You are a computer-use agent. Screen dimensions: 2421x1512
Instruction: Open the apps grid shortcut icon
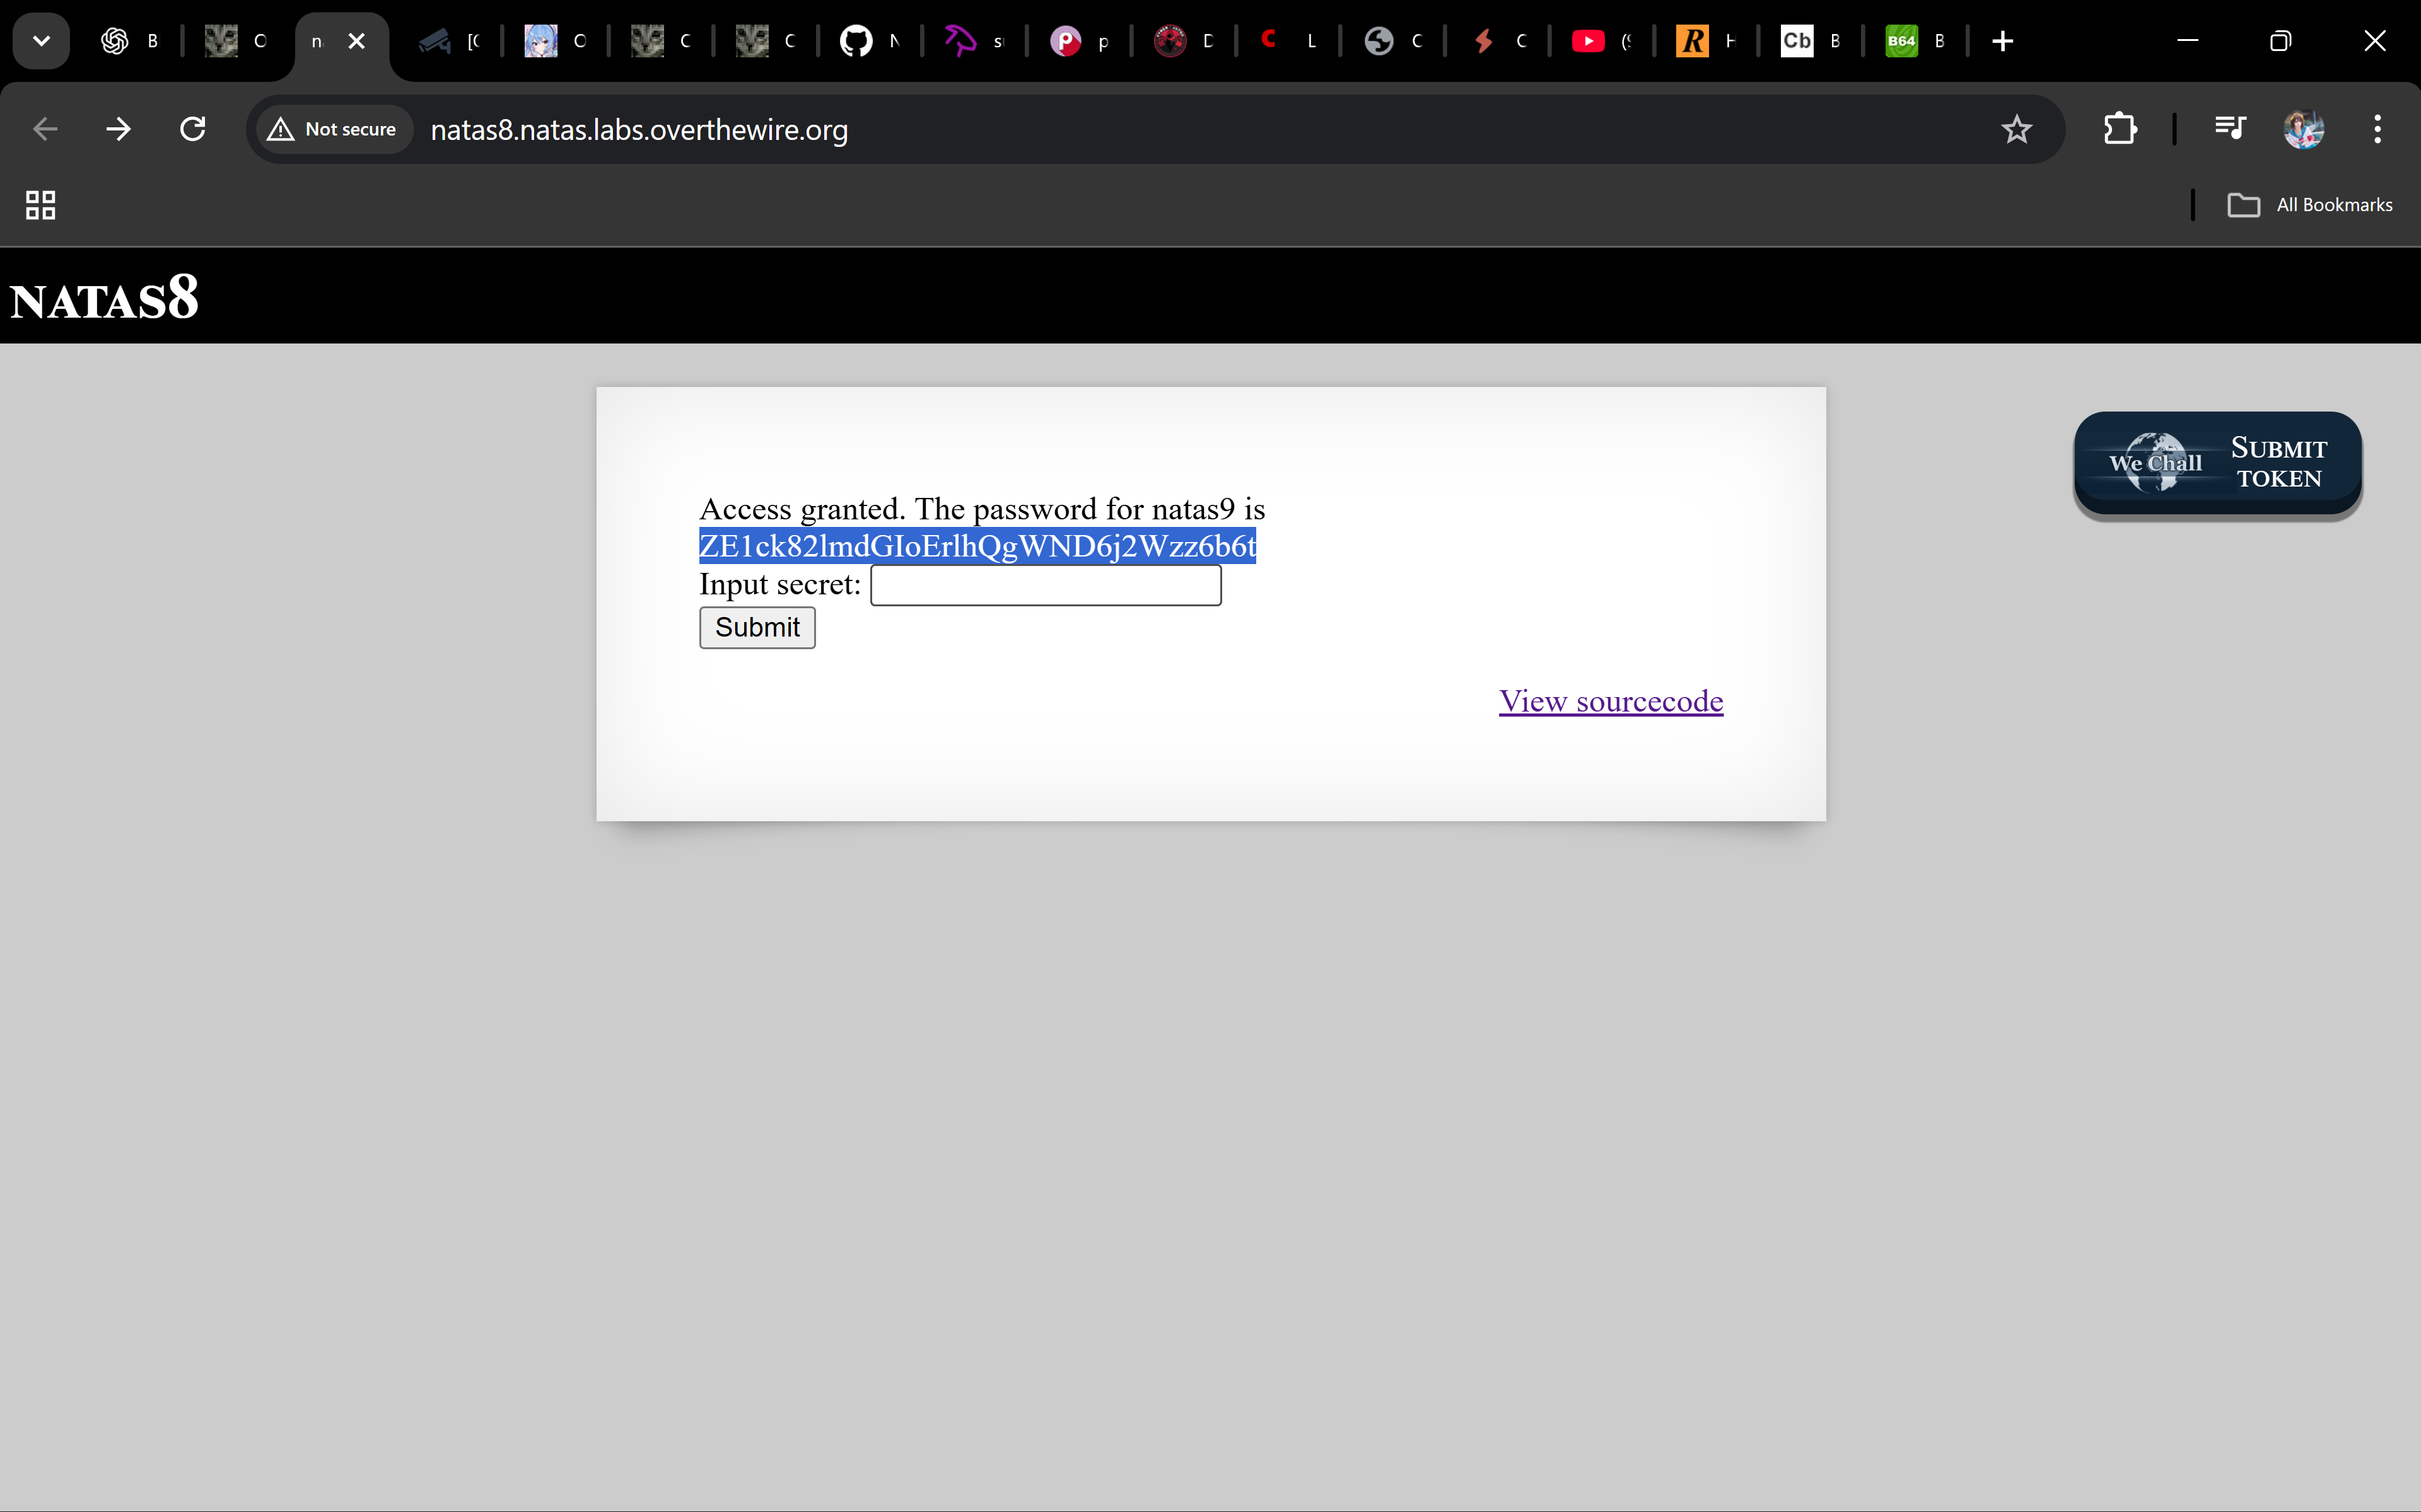pos(40,205)
